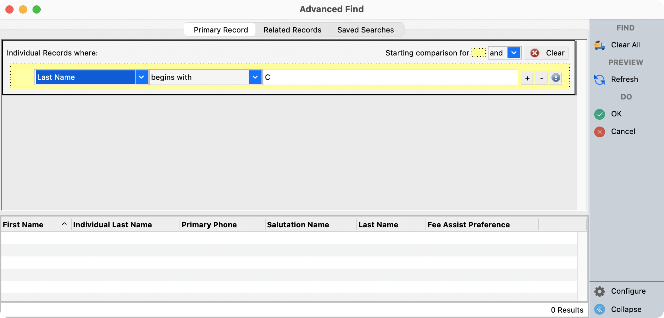Screen dimensions: 664x318
Task: Switch to the Related Records tab
Action: pyautogui.click(x=292, y=30)
